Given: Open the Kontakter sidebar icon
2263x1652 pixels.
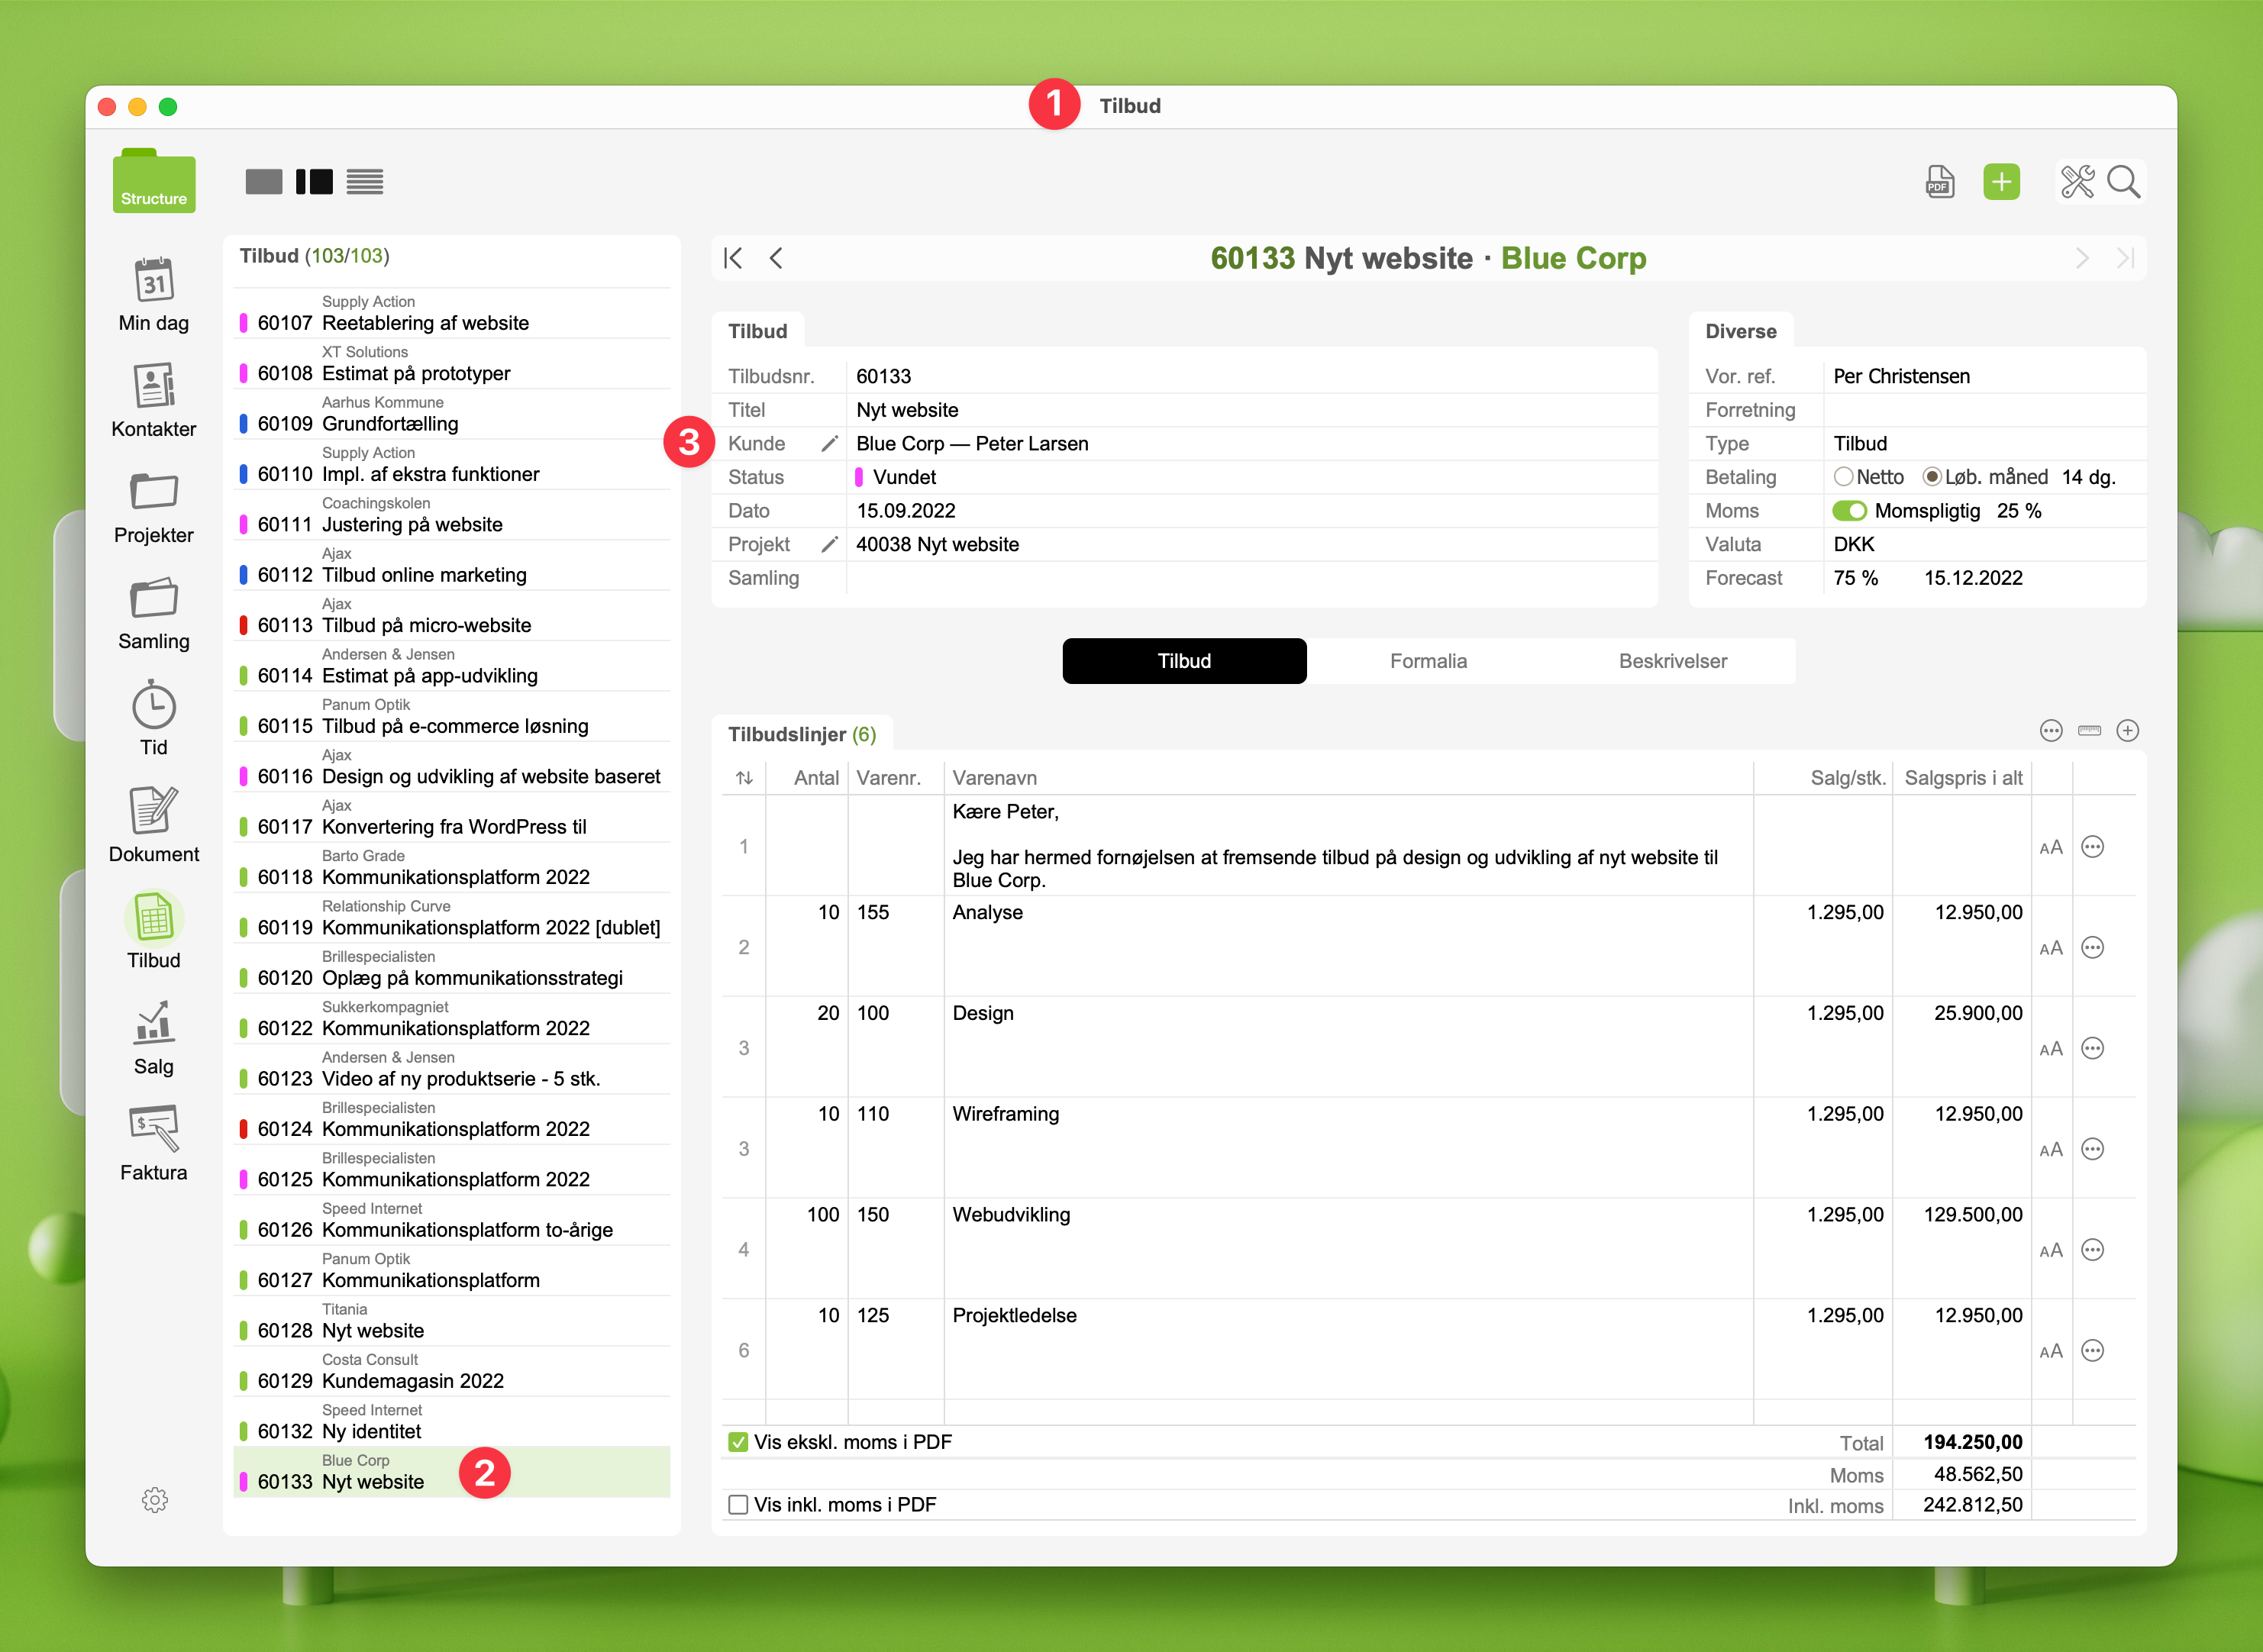Looking at the screenshot, I should tap(153, 386).
